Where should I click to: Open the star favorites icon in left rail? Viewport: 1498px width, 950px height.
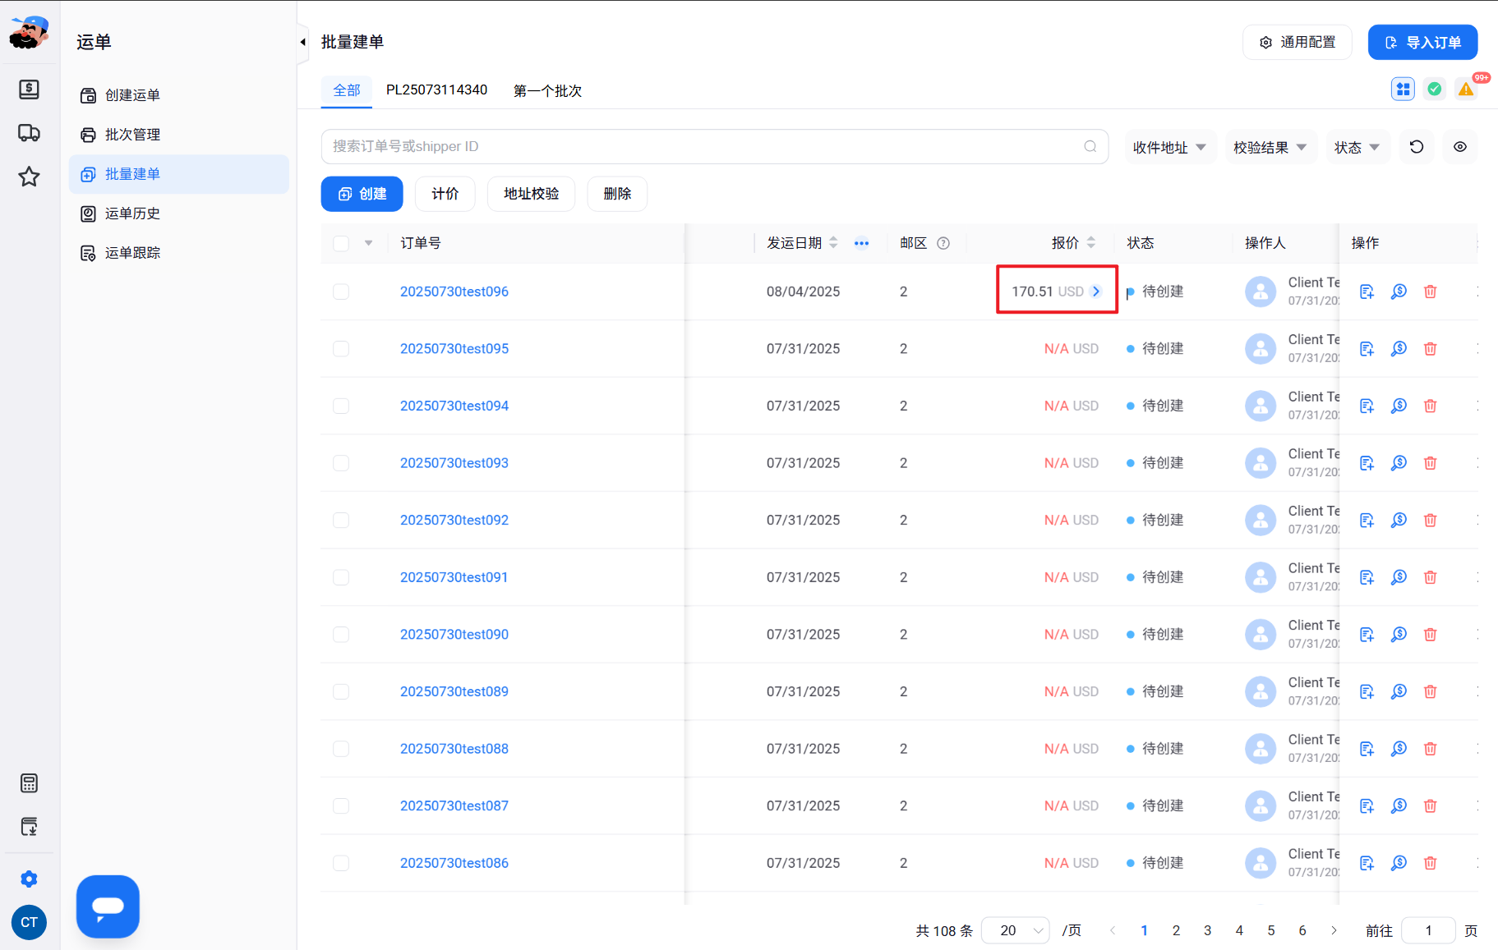[29, 177]
